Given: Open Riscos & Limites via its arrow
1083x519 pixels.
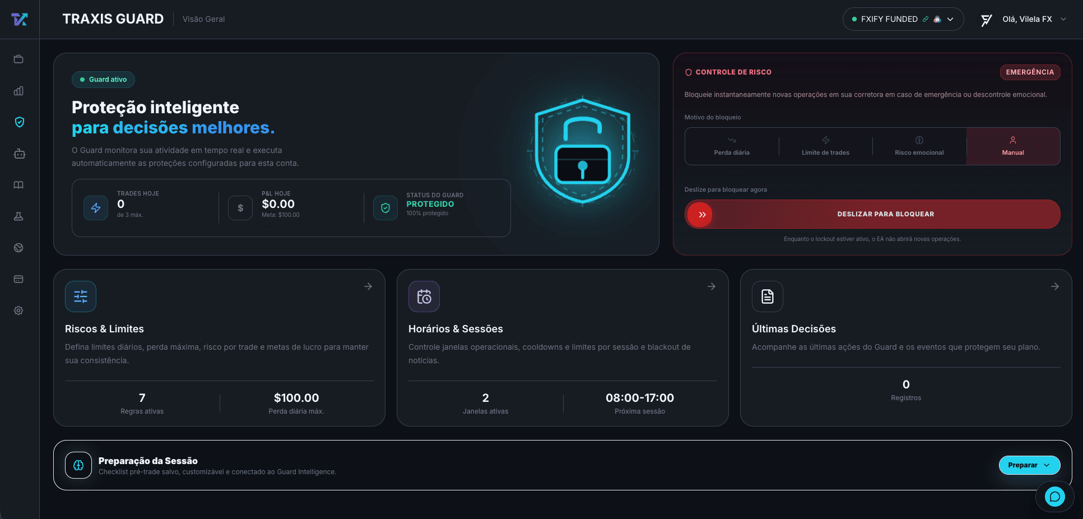Looking at the screenshot, I should coord(368,286).
